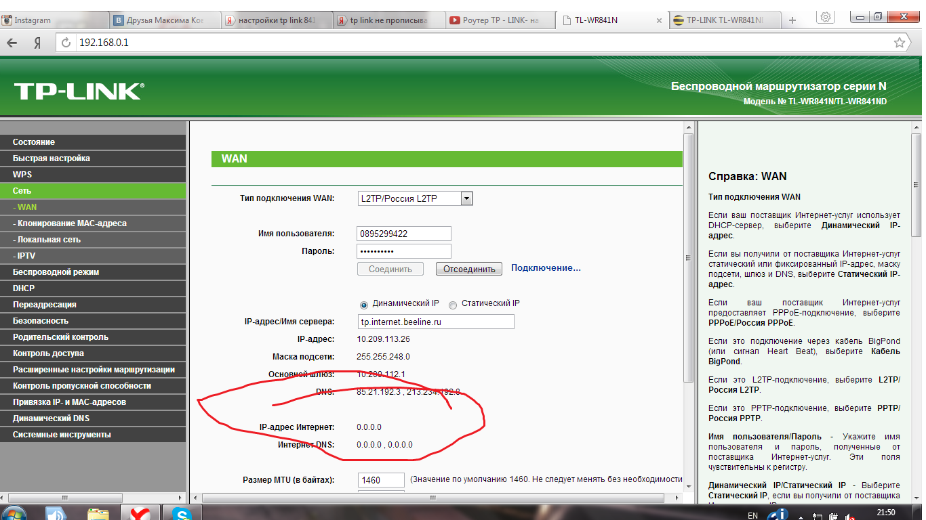Screen dimensions: 926x520
Task: Open Привязка IP- и MAC-адресов section
Action: tap(93, 402)
